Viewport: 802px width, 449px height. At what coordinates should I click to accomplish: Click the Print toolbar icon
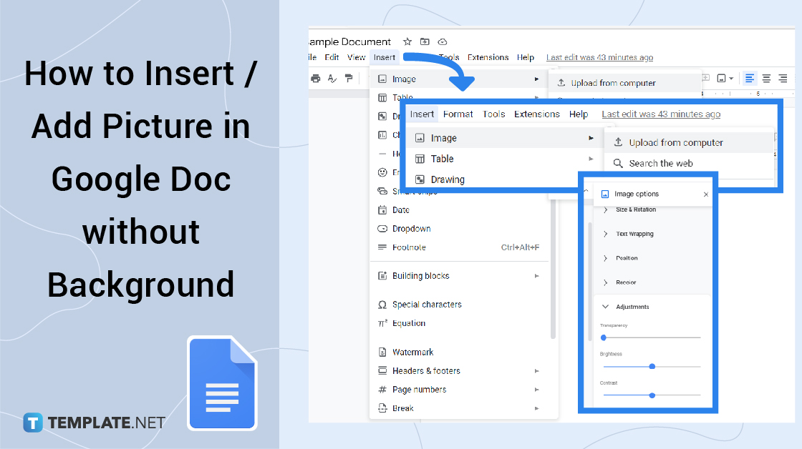(316, 78)
